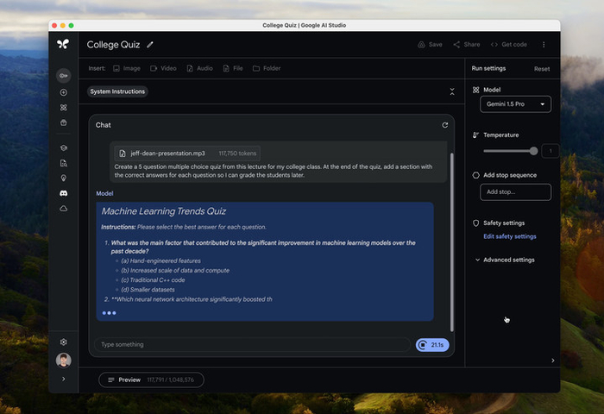The width and height of the screenshot is (604, 414).
Task: Click the Temperature slider handle
Action: 533,151
